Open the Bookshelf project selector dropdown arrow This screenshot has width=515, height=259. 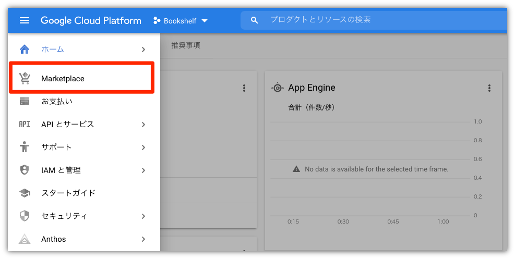click(x=205, y=21)
